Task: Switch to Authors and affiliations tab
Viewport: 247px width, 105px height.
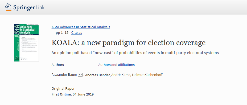Action: (116, 65)
